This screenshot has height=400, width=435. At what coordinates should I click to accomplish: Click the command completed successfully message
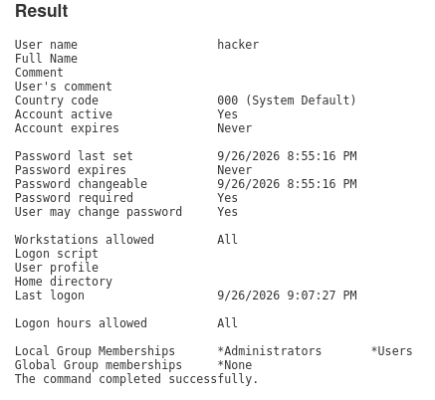(136, 379)
